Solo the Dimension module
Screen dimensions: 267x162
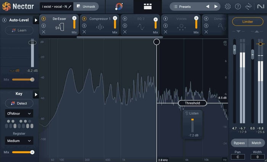(x=206, y=25)
